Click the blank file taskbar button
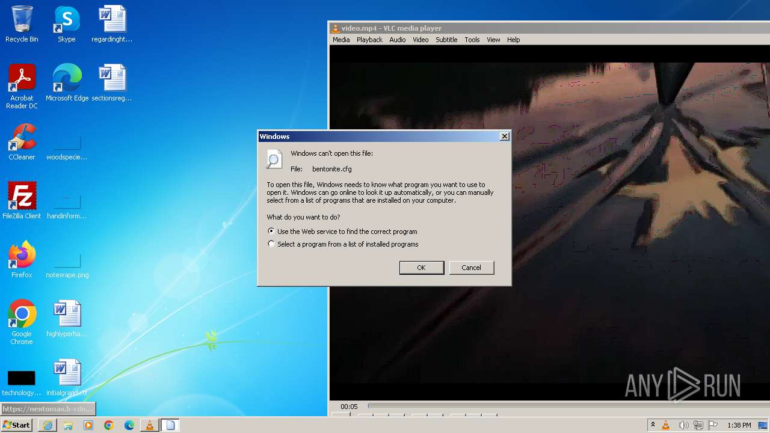The image size is (770, 433). click(170, 425)
